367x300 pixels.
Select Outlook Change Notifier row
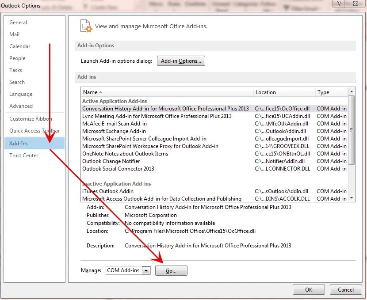tap(214, 161)
